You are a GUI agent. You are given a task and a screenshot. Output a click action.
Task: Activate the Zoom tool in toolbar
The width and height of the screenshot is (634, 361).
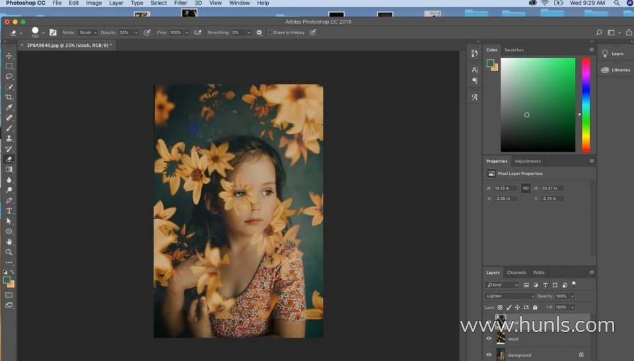(x=9, y=251)
